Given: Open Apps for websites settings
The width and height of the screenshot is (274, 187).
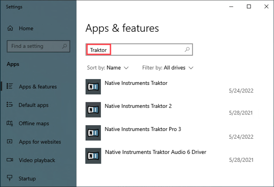Looking at the screenshot, I should click(x=40, y=142).
